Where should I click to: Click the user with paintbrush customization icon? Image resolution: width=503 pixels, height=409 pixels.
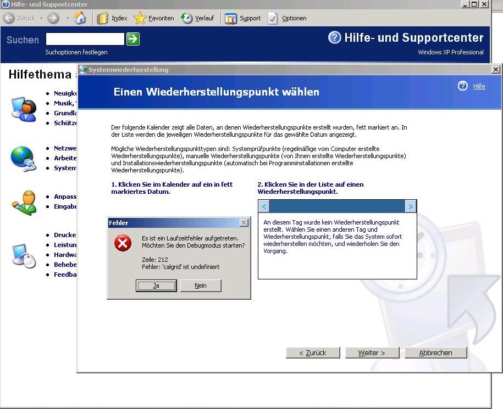click(24, 203)
